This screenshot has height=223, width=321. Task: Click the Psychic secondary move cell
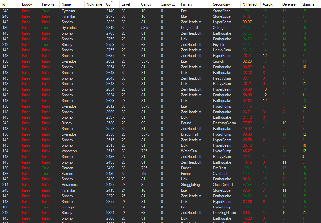pyautogui.click(x=219, y=45)
